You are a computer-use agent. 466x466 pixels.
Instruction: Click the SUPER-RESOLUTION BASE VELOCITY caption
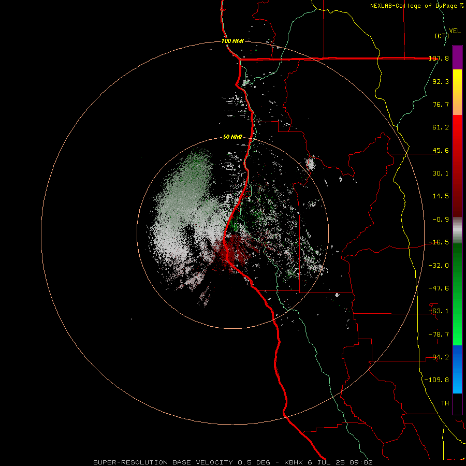(164, 462)
